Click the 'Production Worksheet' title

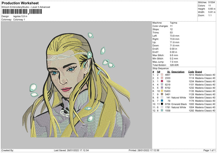point(20,3)
